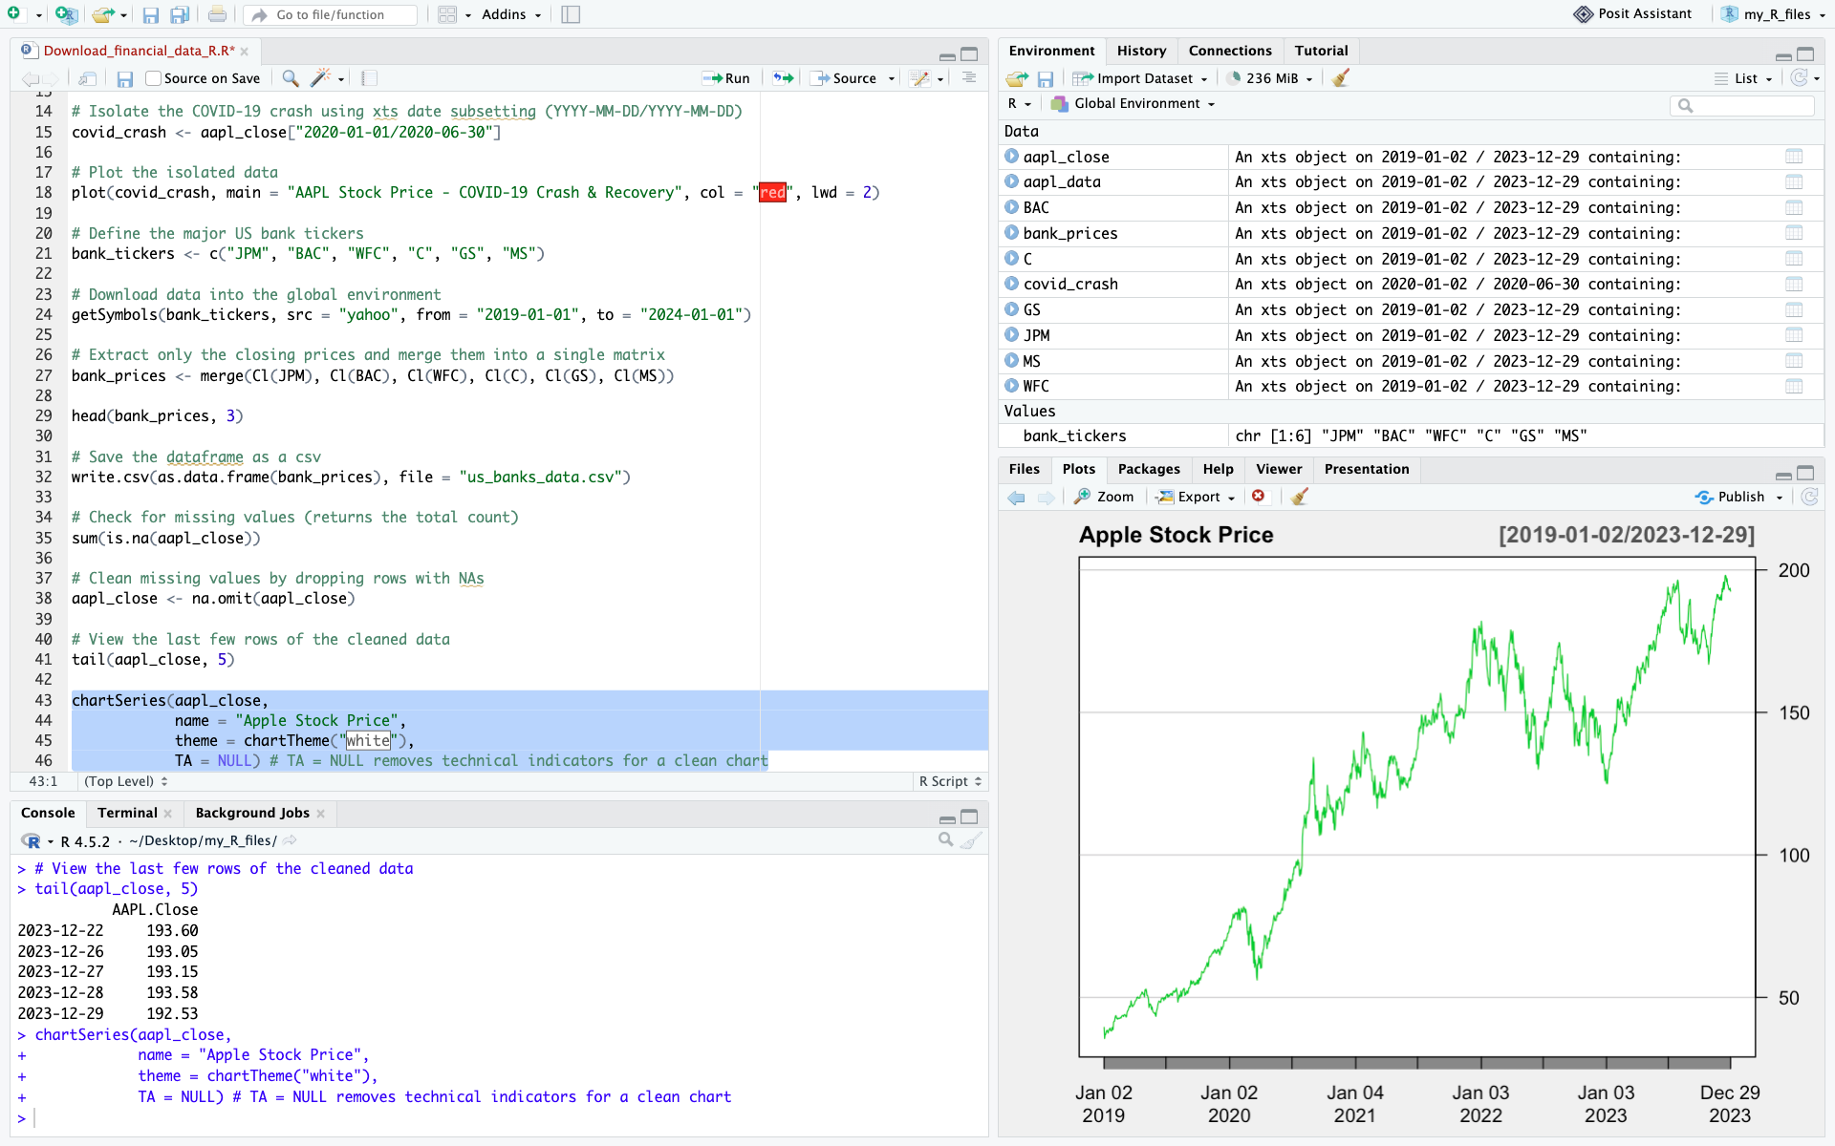This screenshot has height=1146, width=1835.
Task: Switch to the Files tab
Action: click(1024, 469)
